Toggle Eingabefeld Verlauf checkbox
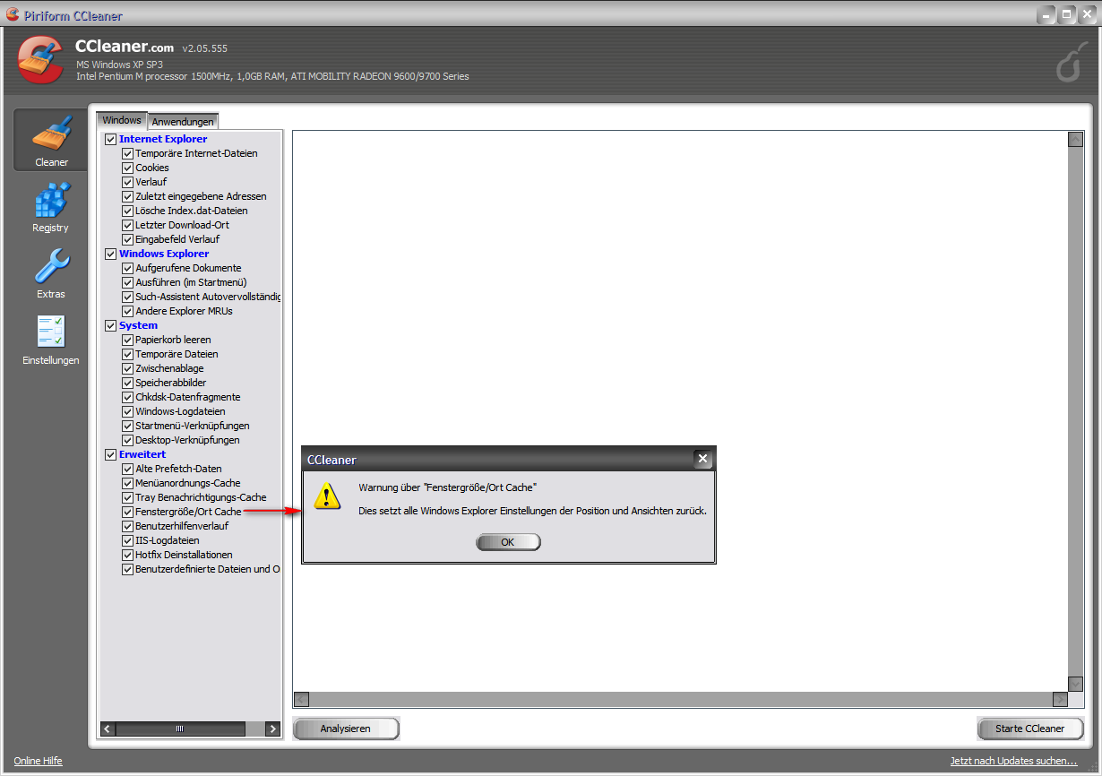Image resolution: width=1102 pixels, height=776 pixels. click(127, 239)
